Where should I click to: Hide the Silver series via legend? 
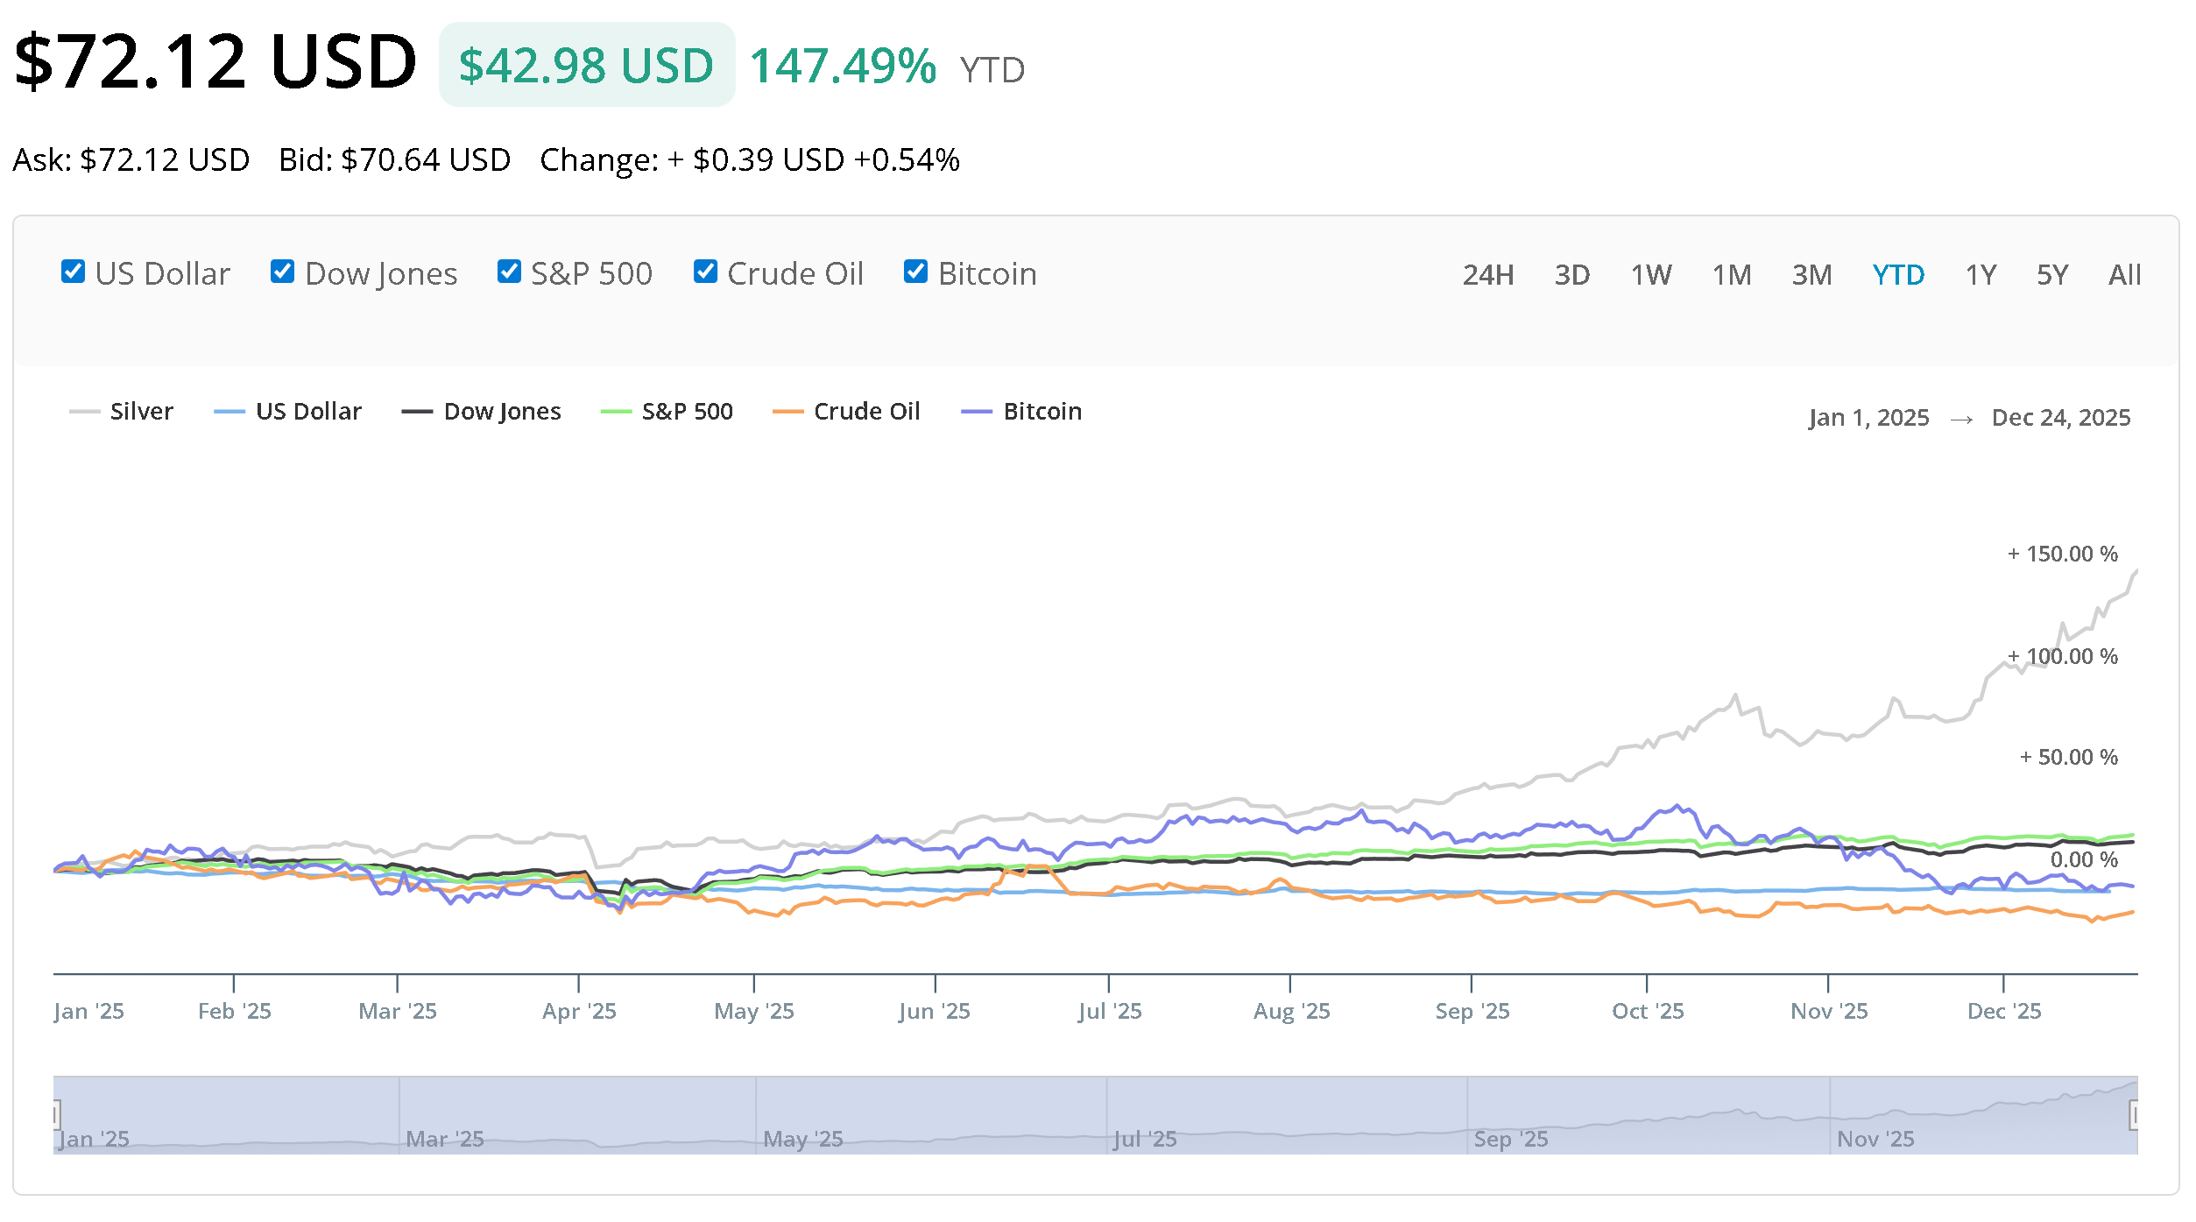click(140, 412)
